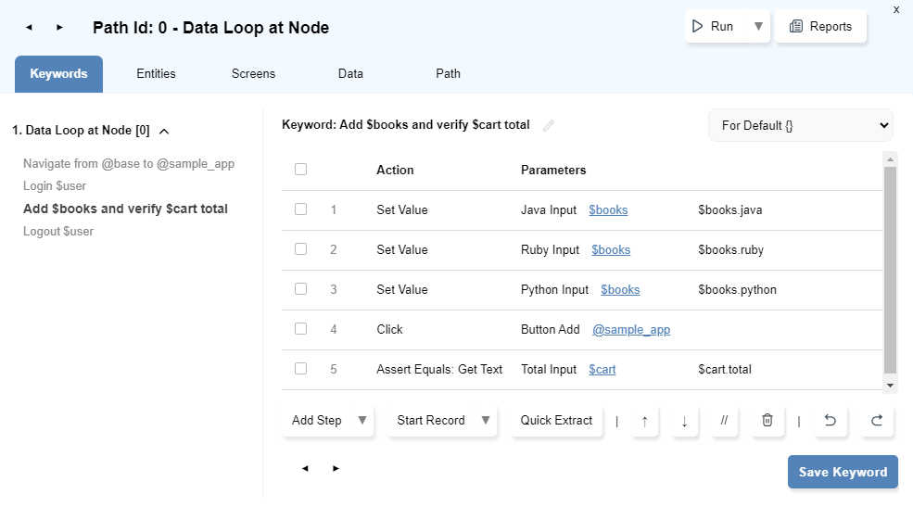
Task: Collapse the Data Loop at Node [0] tree
Action: click(x=164, y=132)
